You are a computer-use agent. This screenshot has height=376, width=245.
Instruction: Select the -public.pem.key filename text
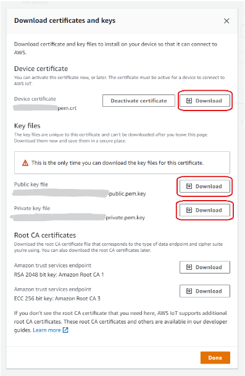pyautogui.click(x=127, y=194)
